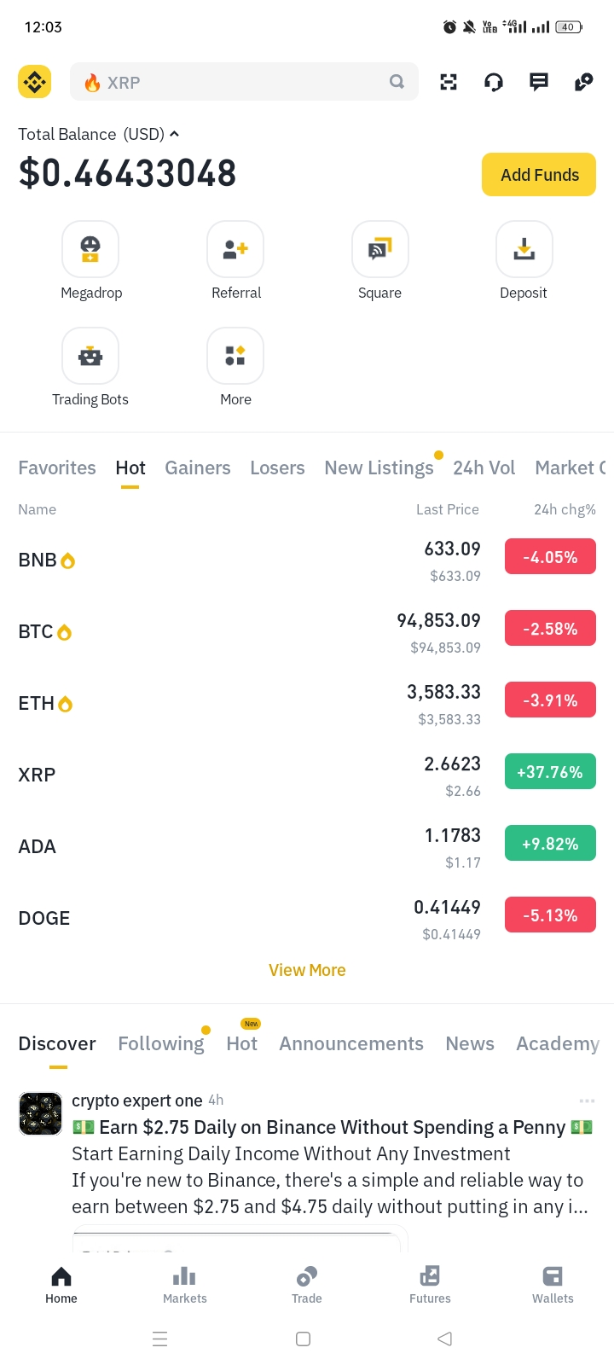Image resolution: width=614 pixels, height=1365 pixels.
Task: Open the chat messages icon
Action: pos(539,82)
